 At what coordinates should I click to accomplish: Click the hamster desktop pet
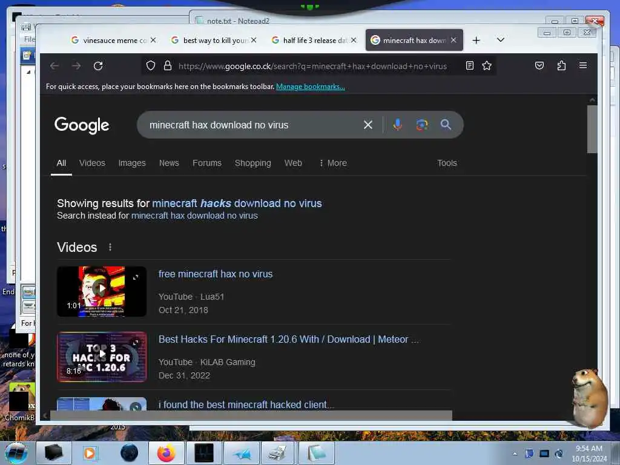click(x=589, y=398)
